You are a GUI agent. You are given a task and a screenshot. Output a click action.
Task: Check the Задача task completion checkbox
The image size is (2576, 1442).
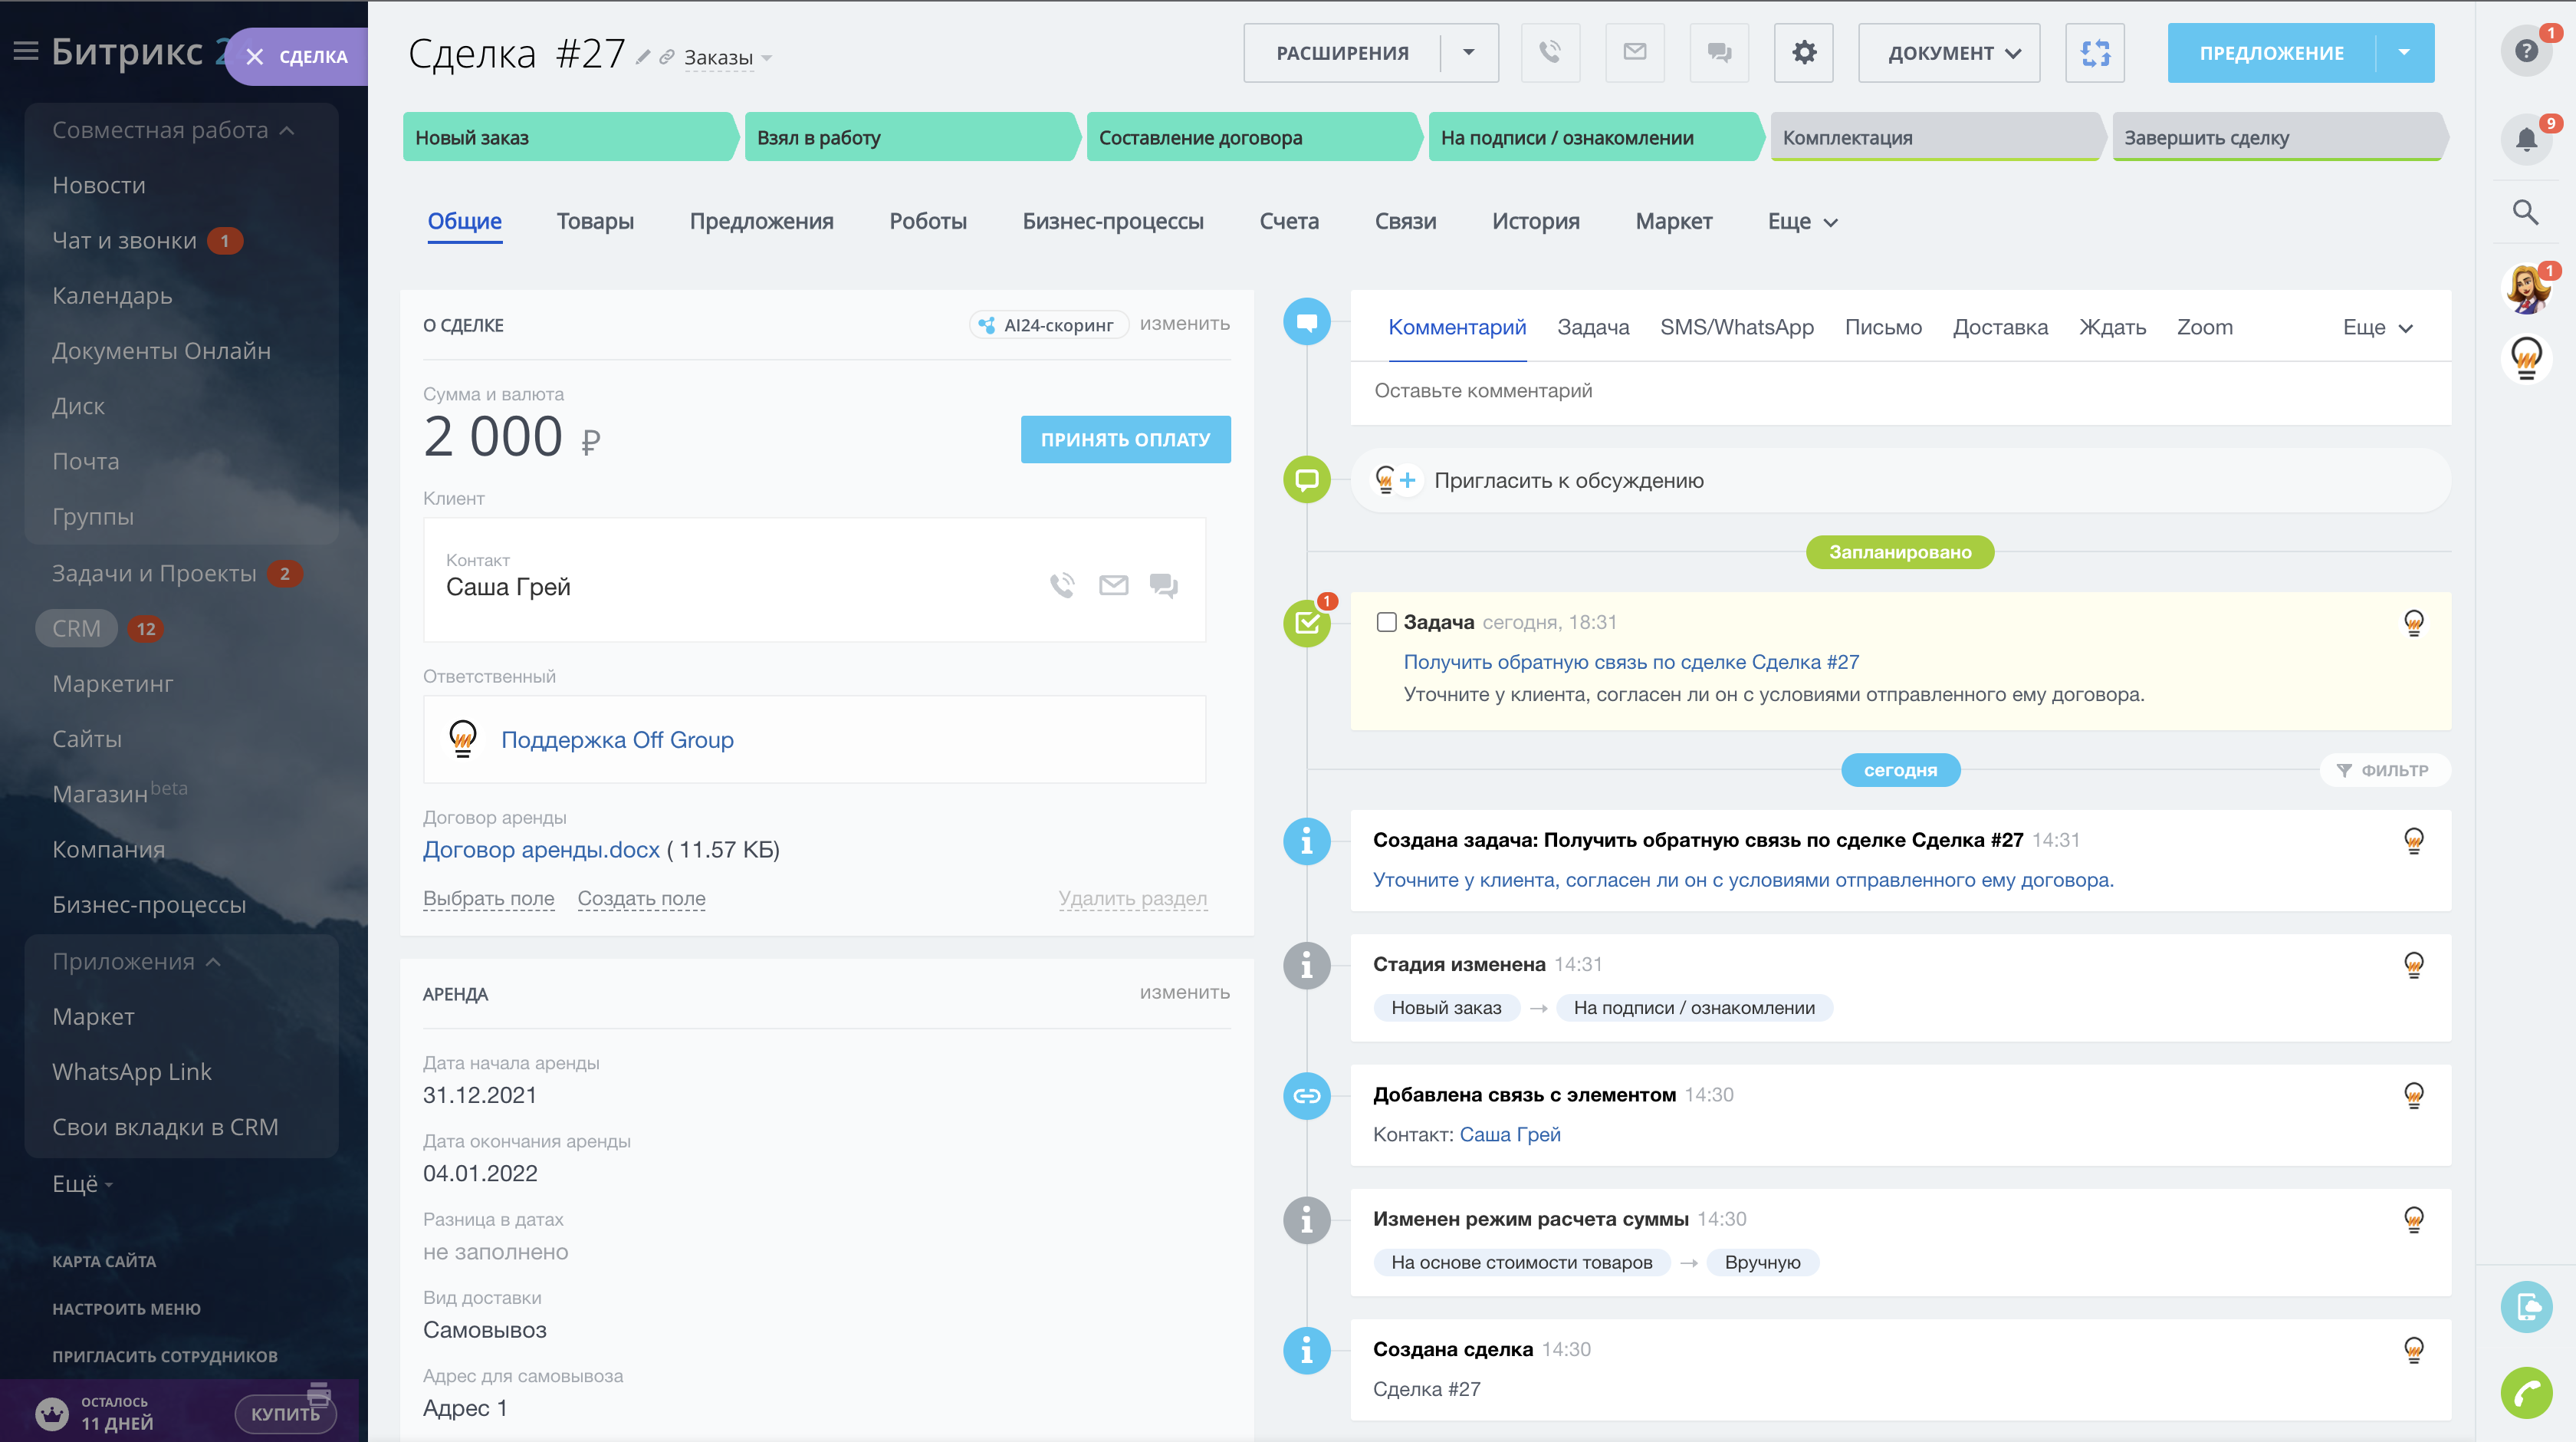(x=1386, y=622)
